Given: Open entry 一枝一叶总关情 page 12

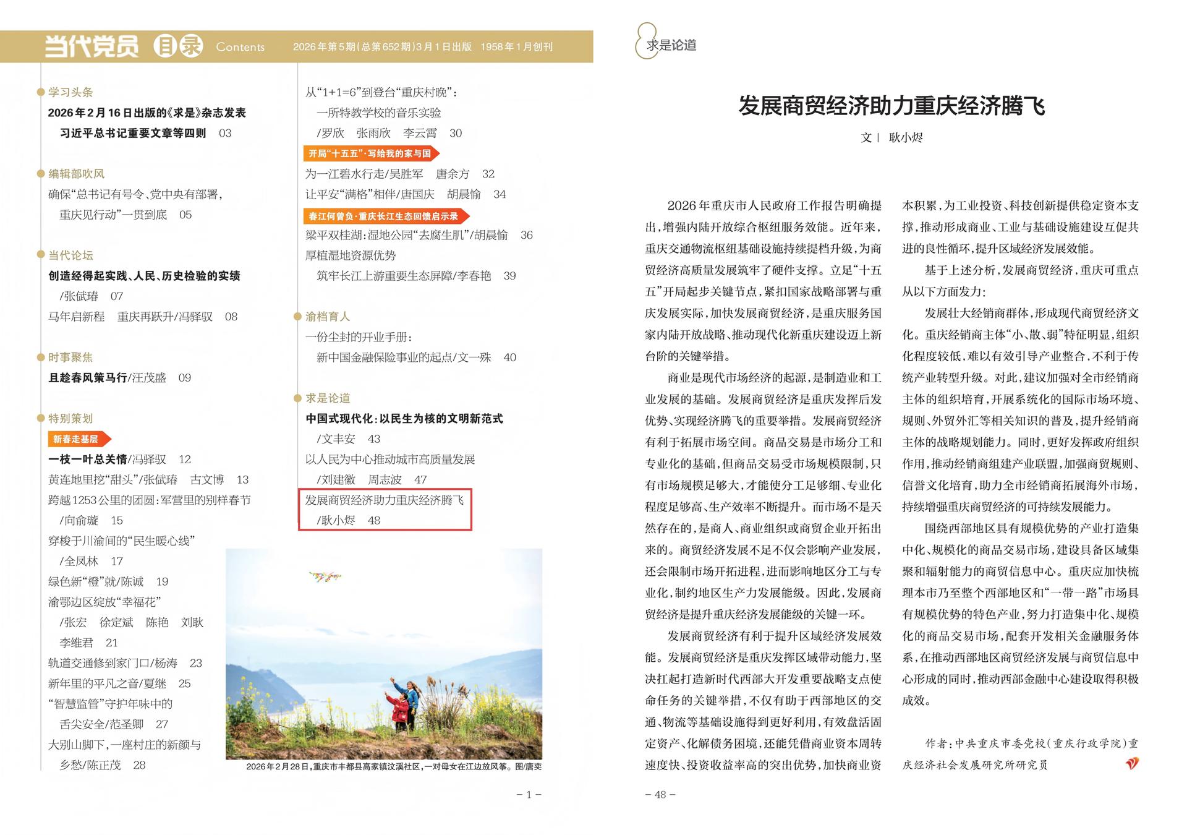Looking at the screenshot, I should [88, 460].
